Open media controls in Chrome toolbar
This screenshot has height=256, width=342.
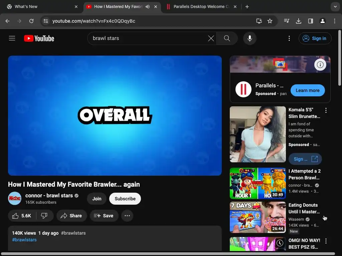(287, 21)
